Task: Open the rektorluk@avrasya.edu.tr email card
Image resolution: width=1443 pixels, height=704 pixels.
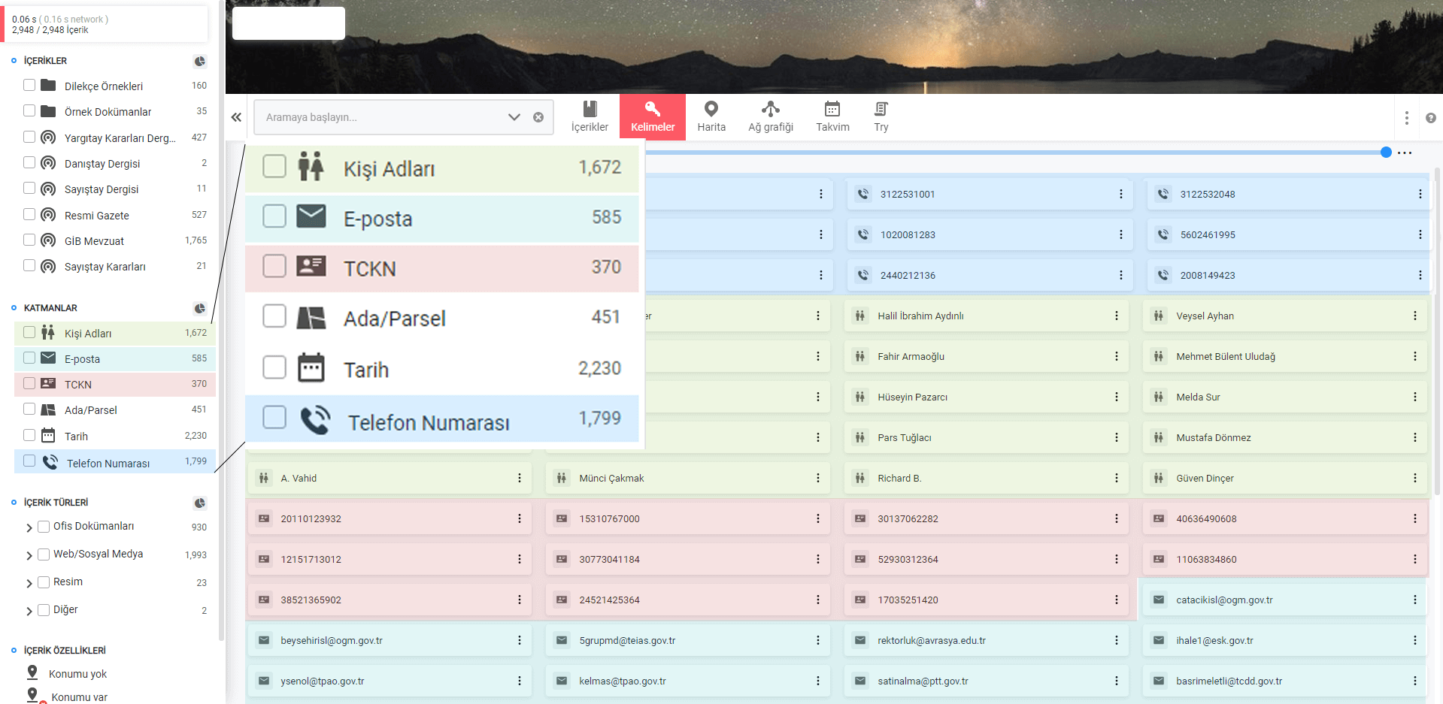Action: (x=986, y=640)
